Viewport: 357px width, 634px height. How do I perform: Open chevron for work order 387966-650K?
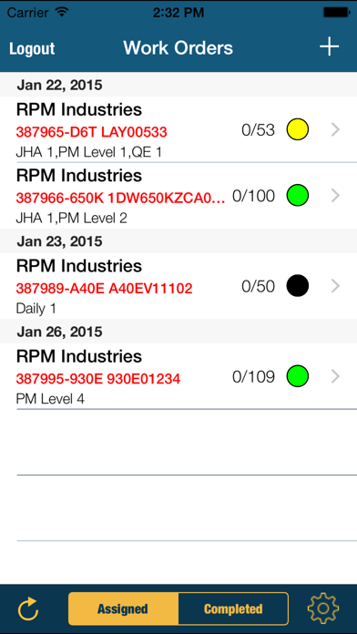tap(335, 196)
